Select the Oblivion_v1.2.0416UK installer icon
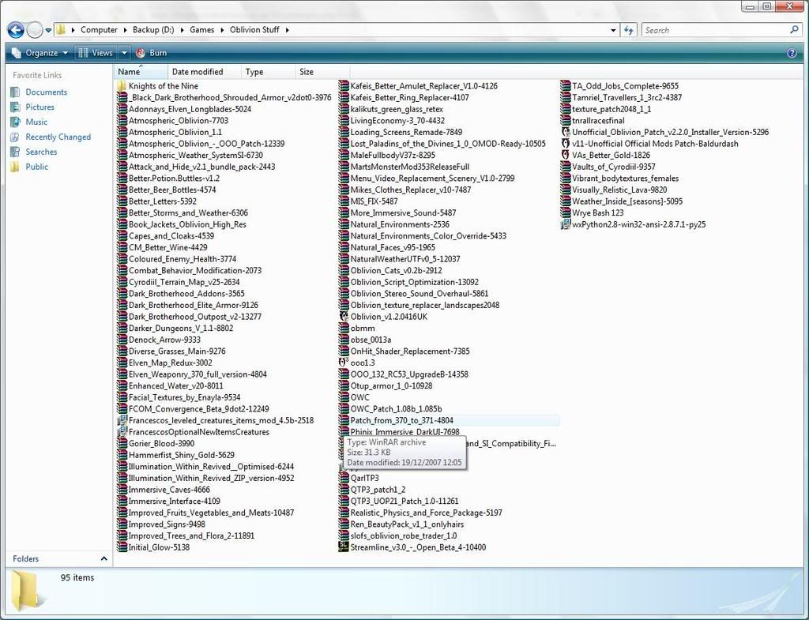Screen dimensions: 809x620 344,317
